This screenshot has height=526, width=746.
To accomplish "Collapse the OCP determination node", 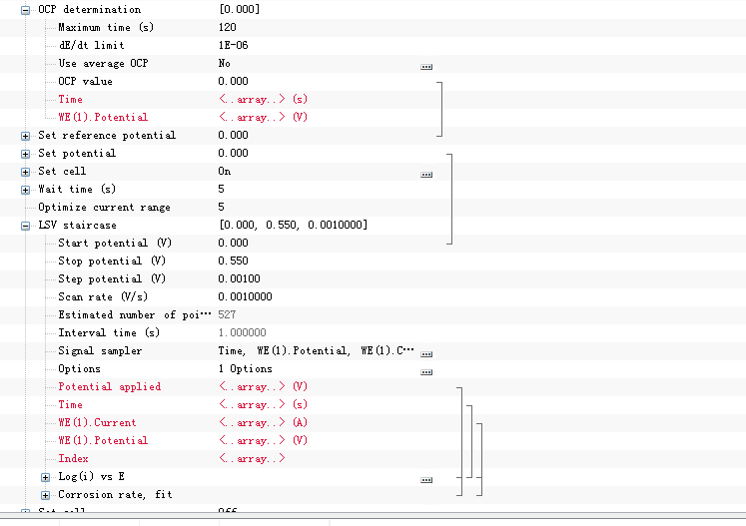I will (x=25, y=10).
